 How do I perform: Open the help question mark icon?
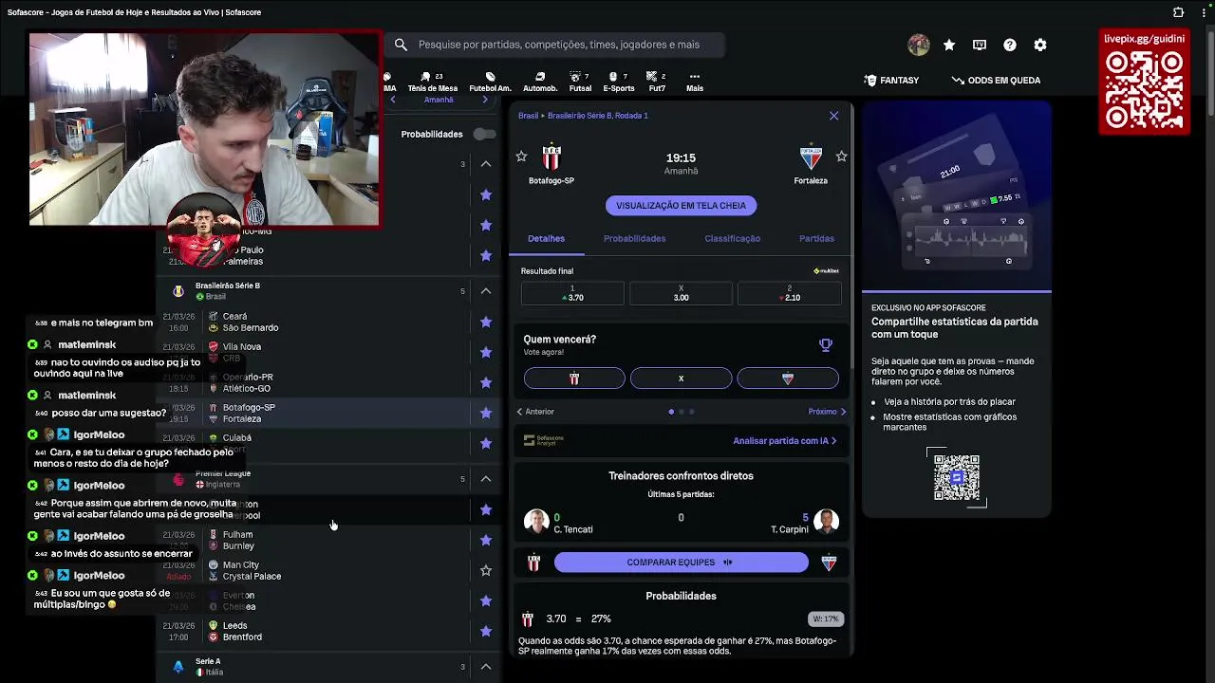[x=1010, y=45]
